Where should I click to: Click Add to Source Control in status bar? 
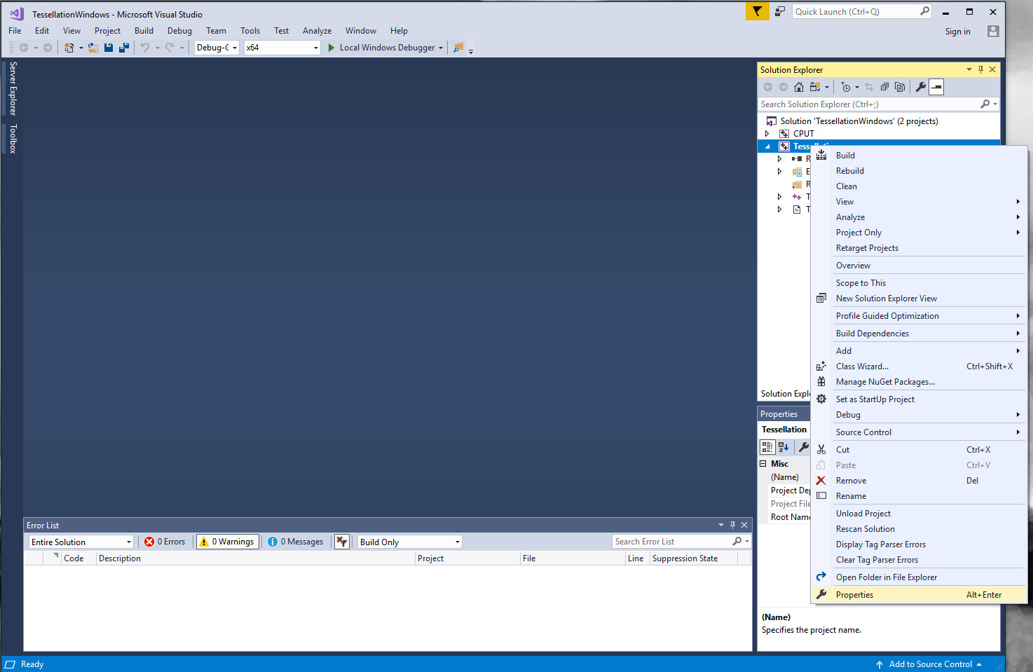[930, 664]
